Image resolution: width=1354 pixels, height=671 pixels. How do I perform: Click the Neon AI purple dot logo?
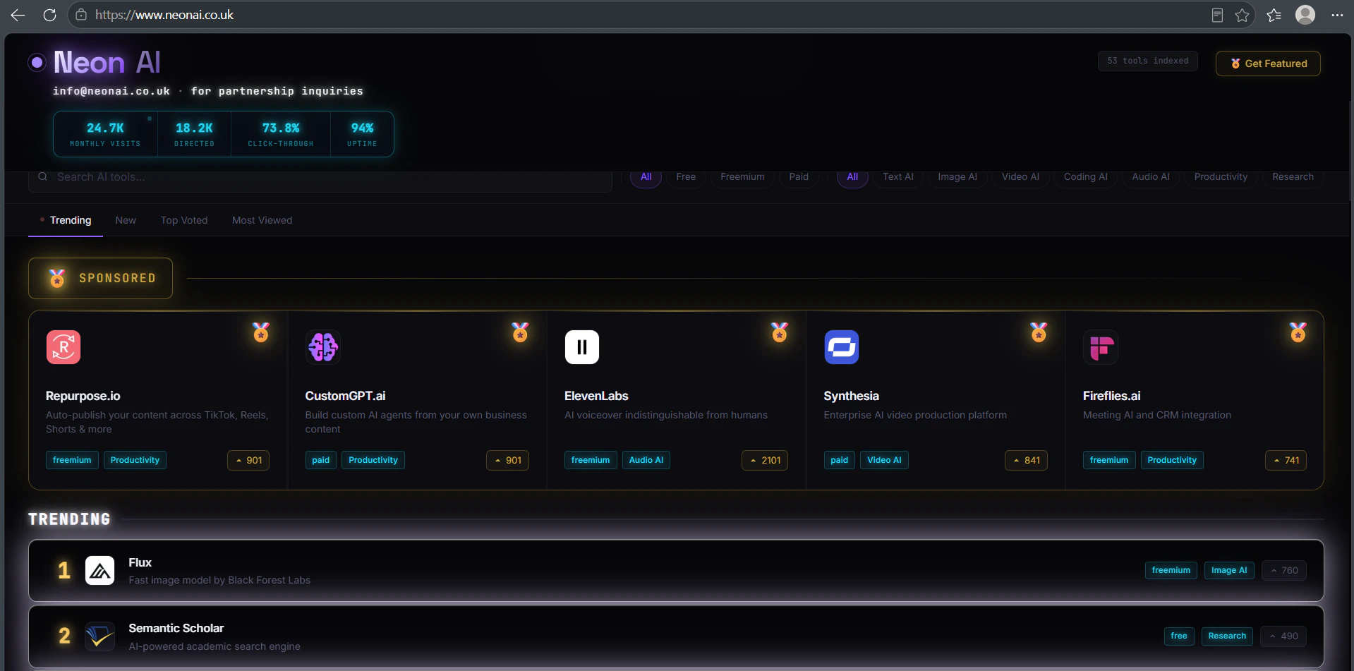37,63
